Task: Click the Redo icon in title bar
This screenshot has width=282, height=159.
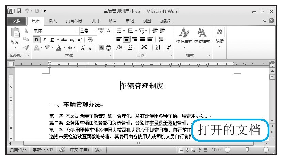Action: tap(37, 11)
